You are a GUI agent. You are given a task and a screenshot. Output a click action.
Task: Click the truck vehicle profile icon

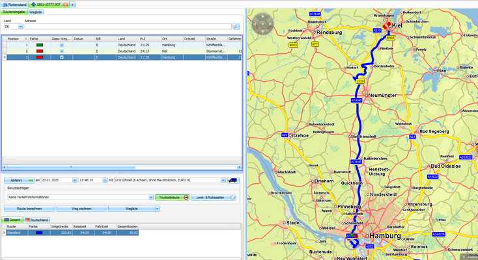[233, 180]
